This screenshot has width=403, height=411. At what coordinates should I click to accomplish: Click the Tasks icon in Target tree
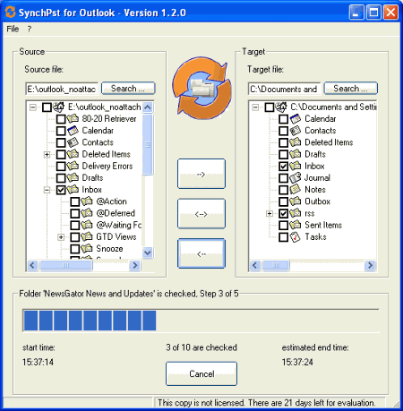pyautogui.click(x=296, y=237)
